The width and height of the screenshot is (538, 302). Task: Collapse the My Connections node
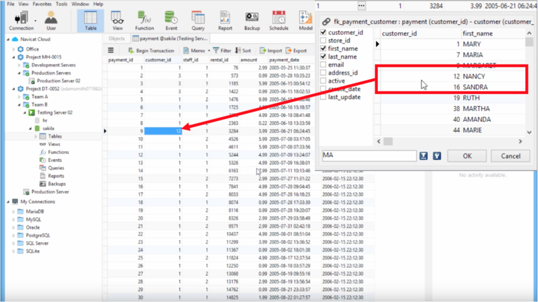point(8,202)
